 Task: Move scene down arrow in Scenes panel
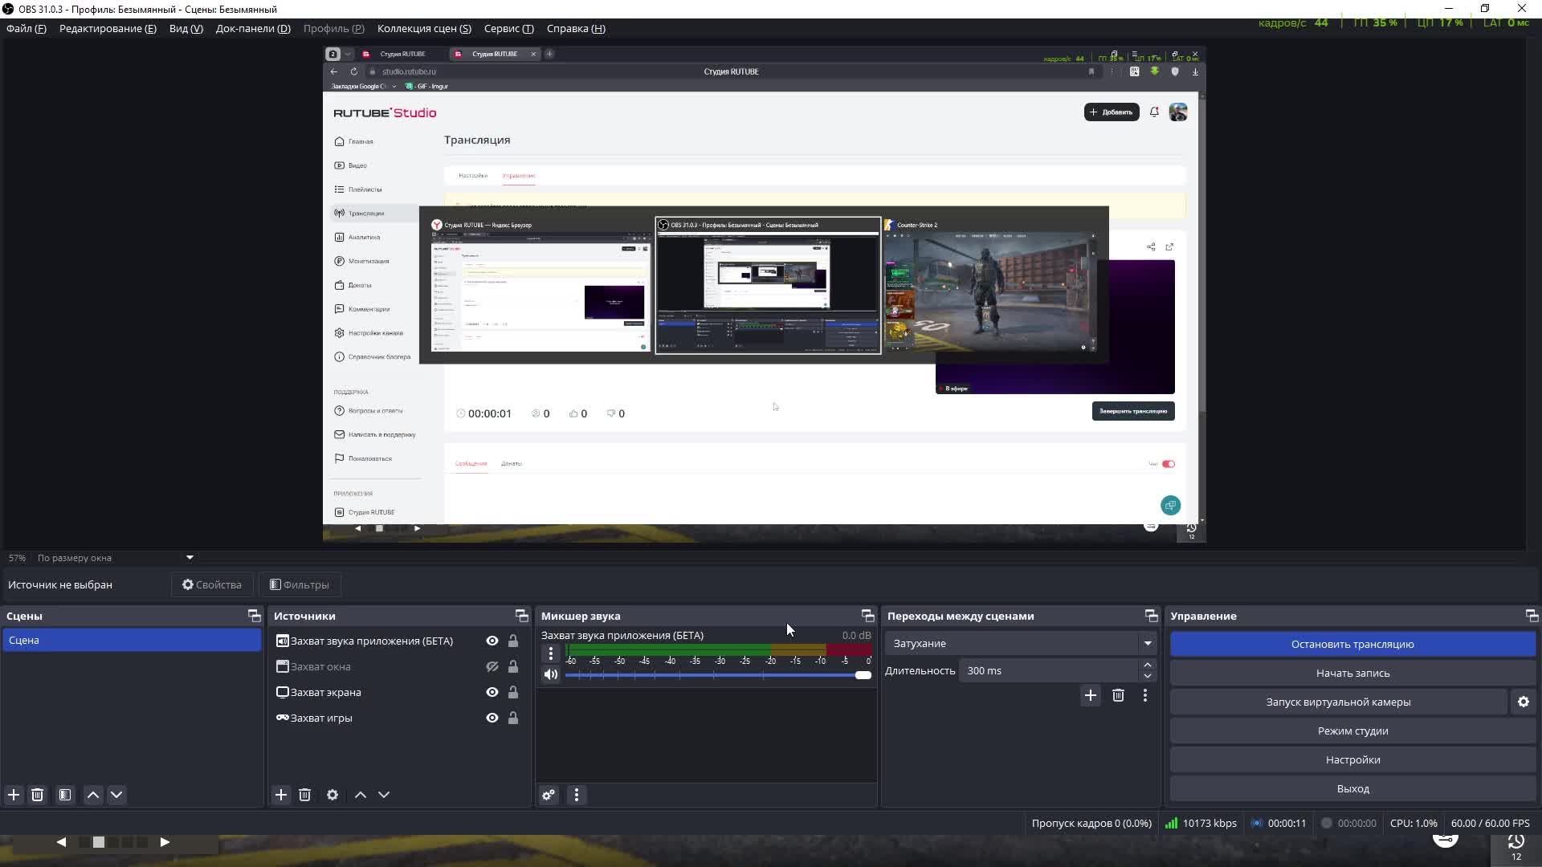pyautogui.click(x=116, y=795)
